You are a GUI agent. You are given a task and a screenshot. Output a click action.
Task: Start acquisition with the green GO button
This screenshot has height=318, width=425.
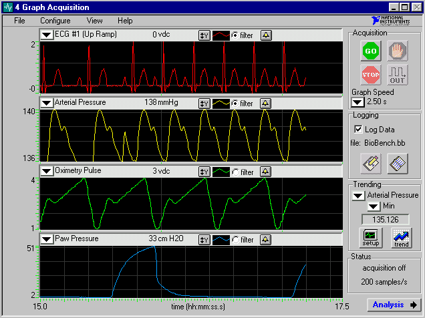371,51
